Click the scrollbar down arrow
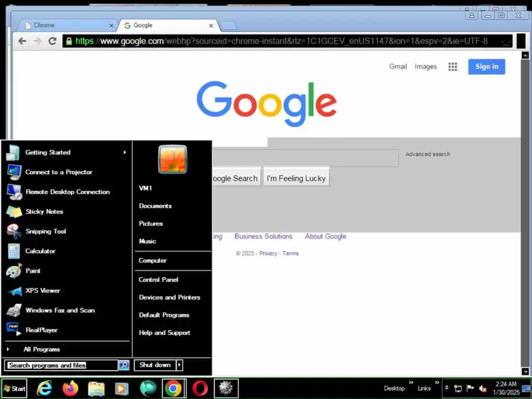The height and width of the screenshot is (399, 532). point(525,371)
